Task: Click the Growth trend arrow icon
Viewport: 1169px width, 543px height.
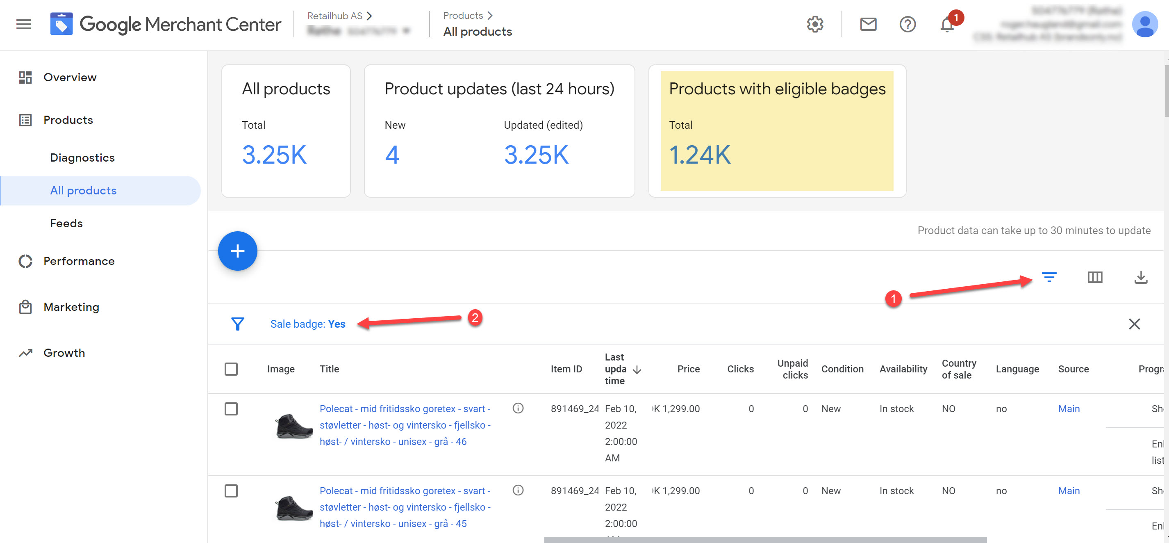Action: 25,353
